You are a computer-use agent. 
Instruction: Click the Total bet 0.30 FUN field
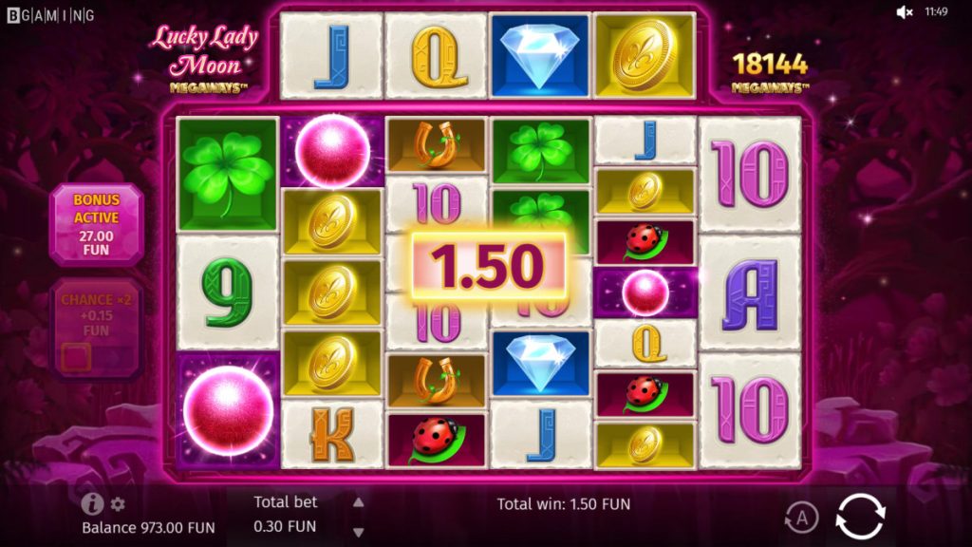pos(285,514)
